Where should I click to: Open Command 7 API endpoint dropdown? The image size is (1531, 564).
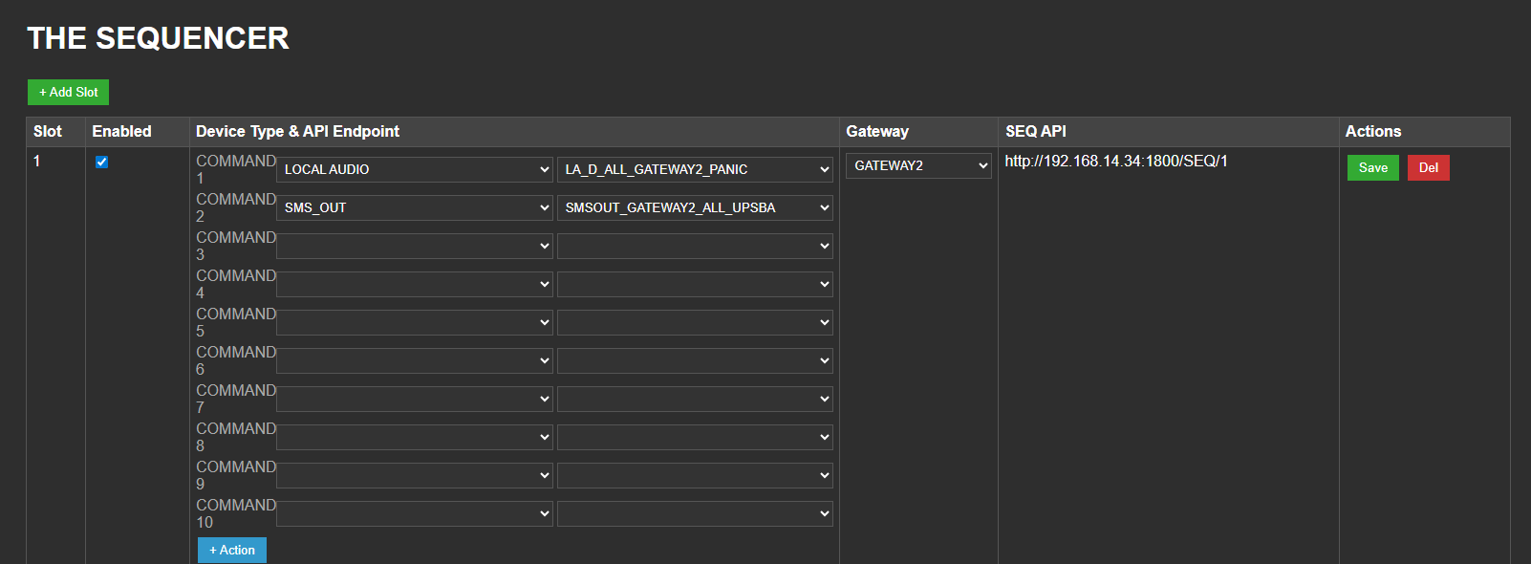point(695,399)
